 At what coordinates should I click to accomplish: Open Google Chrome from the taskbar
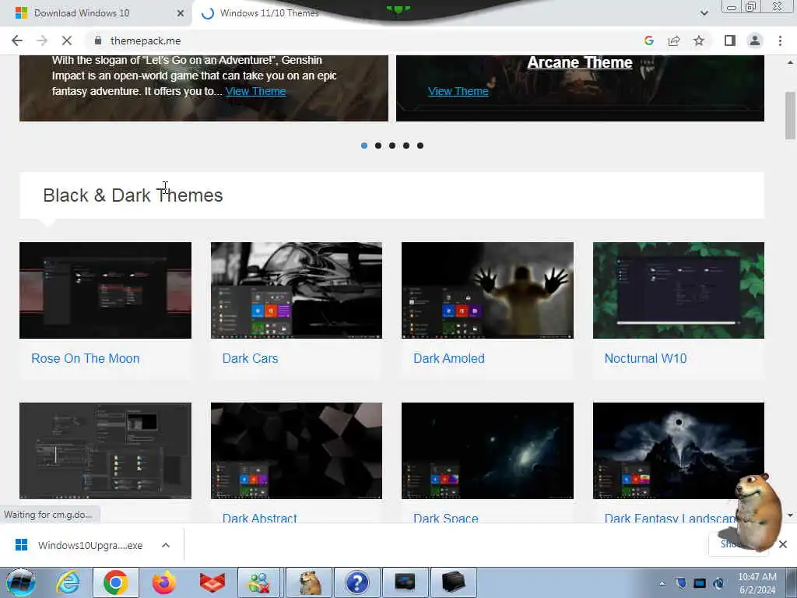115,582
